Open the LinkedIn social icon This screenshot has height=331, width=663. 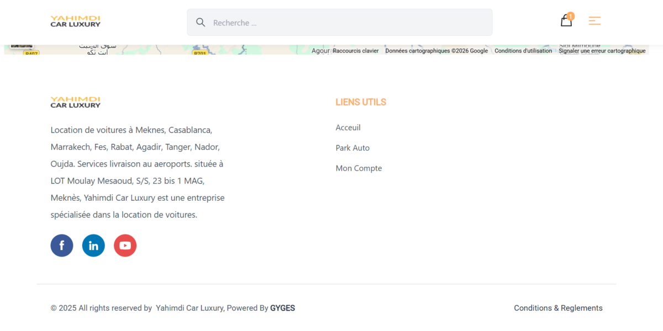93,245
